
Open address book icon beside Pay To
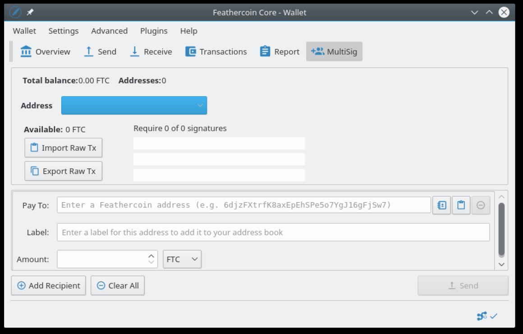[441, 205]
